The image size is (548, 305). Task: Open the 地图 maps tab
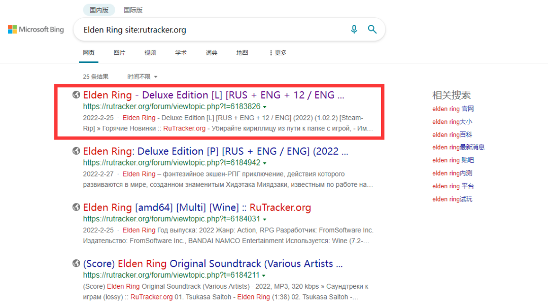tap(242, 53)
